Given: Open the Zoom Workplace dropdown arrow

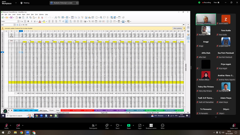Looking at the screenshot, I should coord(16,3).
